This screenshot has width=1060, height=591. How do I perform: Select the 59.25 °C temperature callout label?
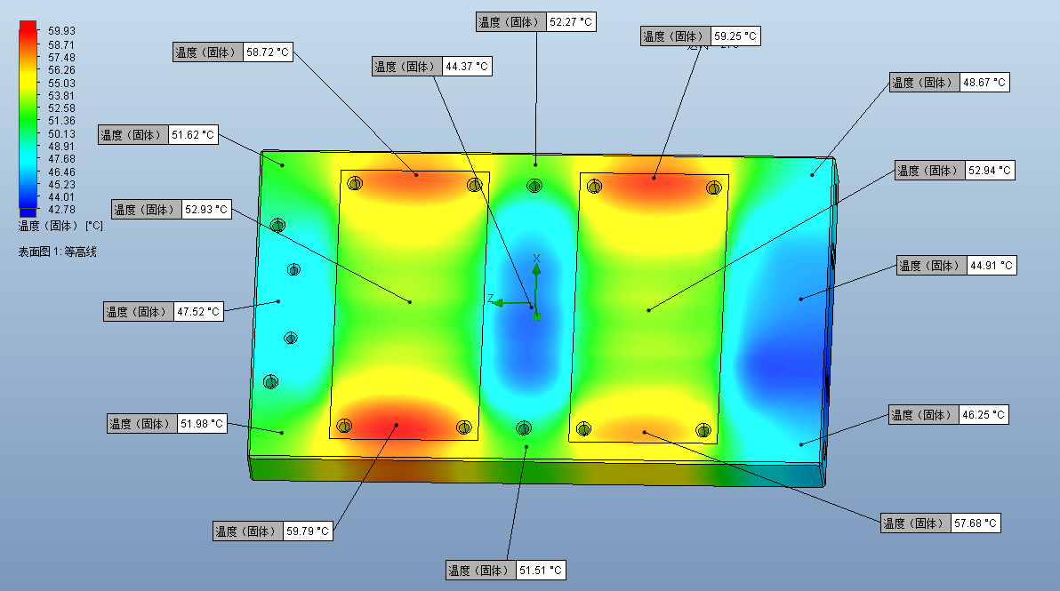pos(701,36)
